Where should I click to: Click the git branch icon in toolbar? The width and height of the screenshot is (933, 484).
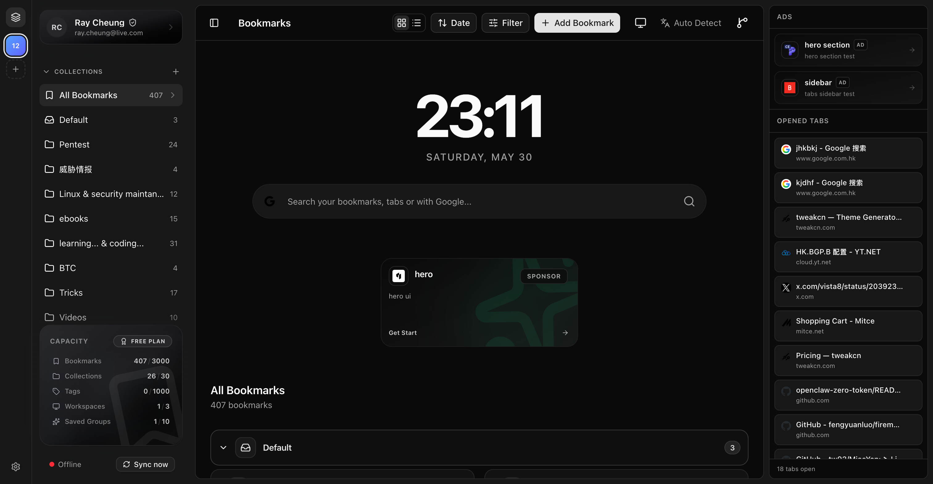[742, 23]
